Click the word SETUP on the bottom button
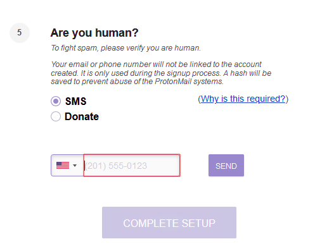Screen dimensions: 315x251 click(x=198, y=223)
